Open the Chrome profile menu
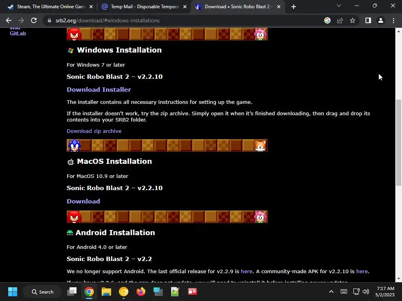Image resolution: width=402 pixels, height=301 pixels. (x=381, y=20)
